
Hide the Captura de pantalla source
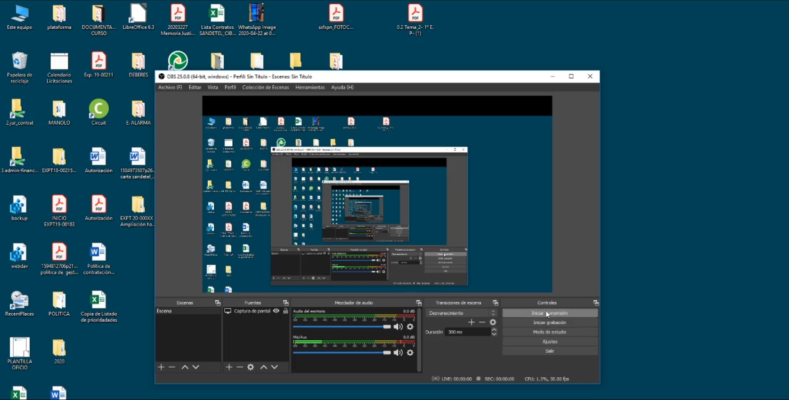click(x=277, y=311)
